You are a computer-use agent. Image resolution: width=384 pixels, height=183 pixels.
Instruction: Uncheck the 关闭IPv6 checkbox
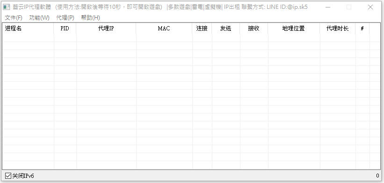point(8,176)
